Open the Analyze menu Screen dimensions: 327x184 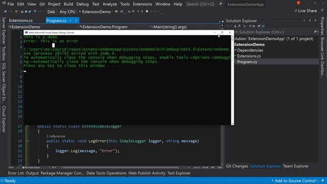[x=110, y=4]
